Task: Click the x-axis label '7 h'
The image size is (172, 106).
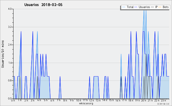Action: point(59,100)
